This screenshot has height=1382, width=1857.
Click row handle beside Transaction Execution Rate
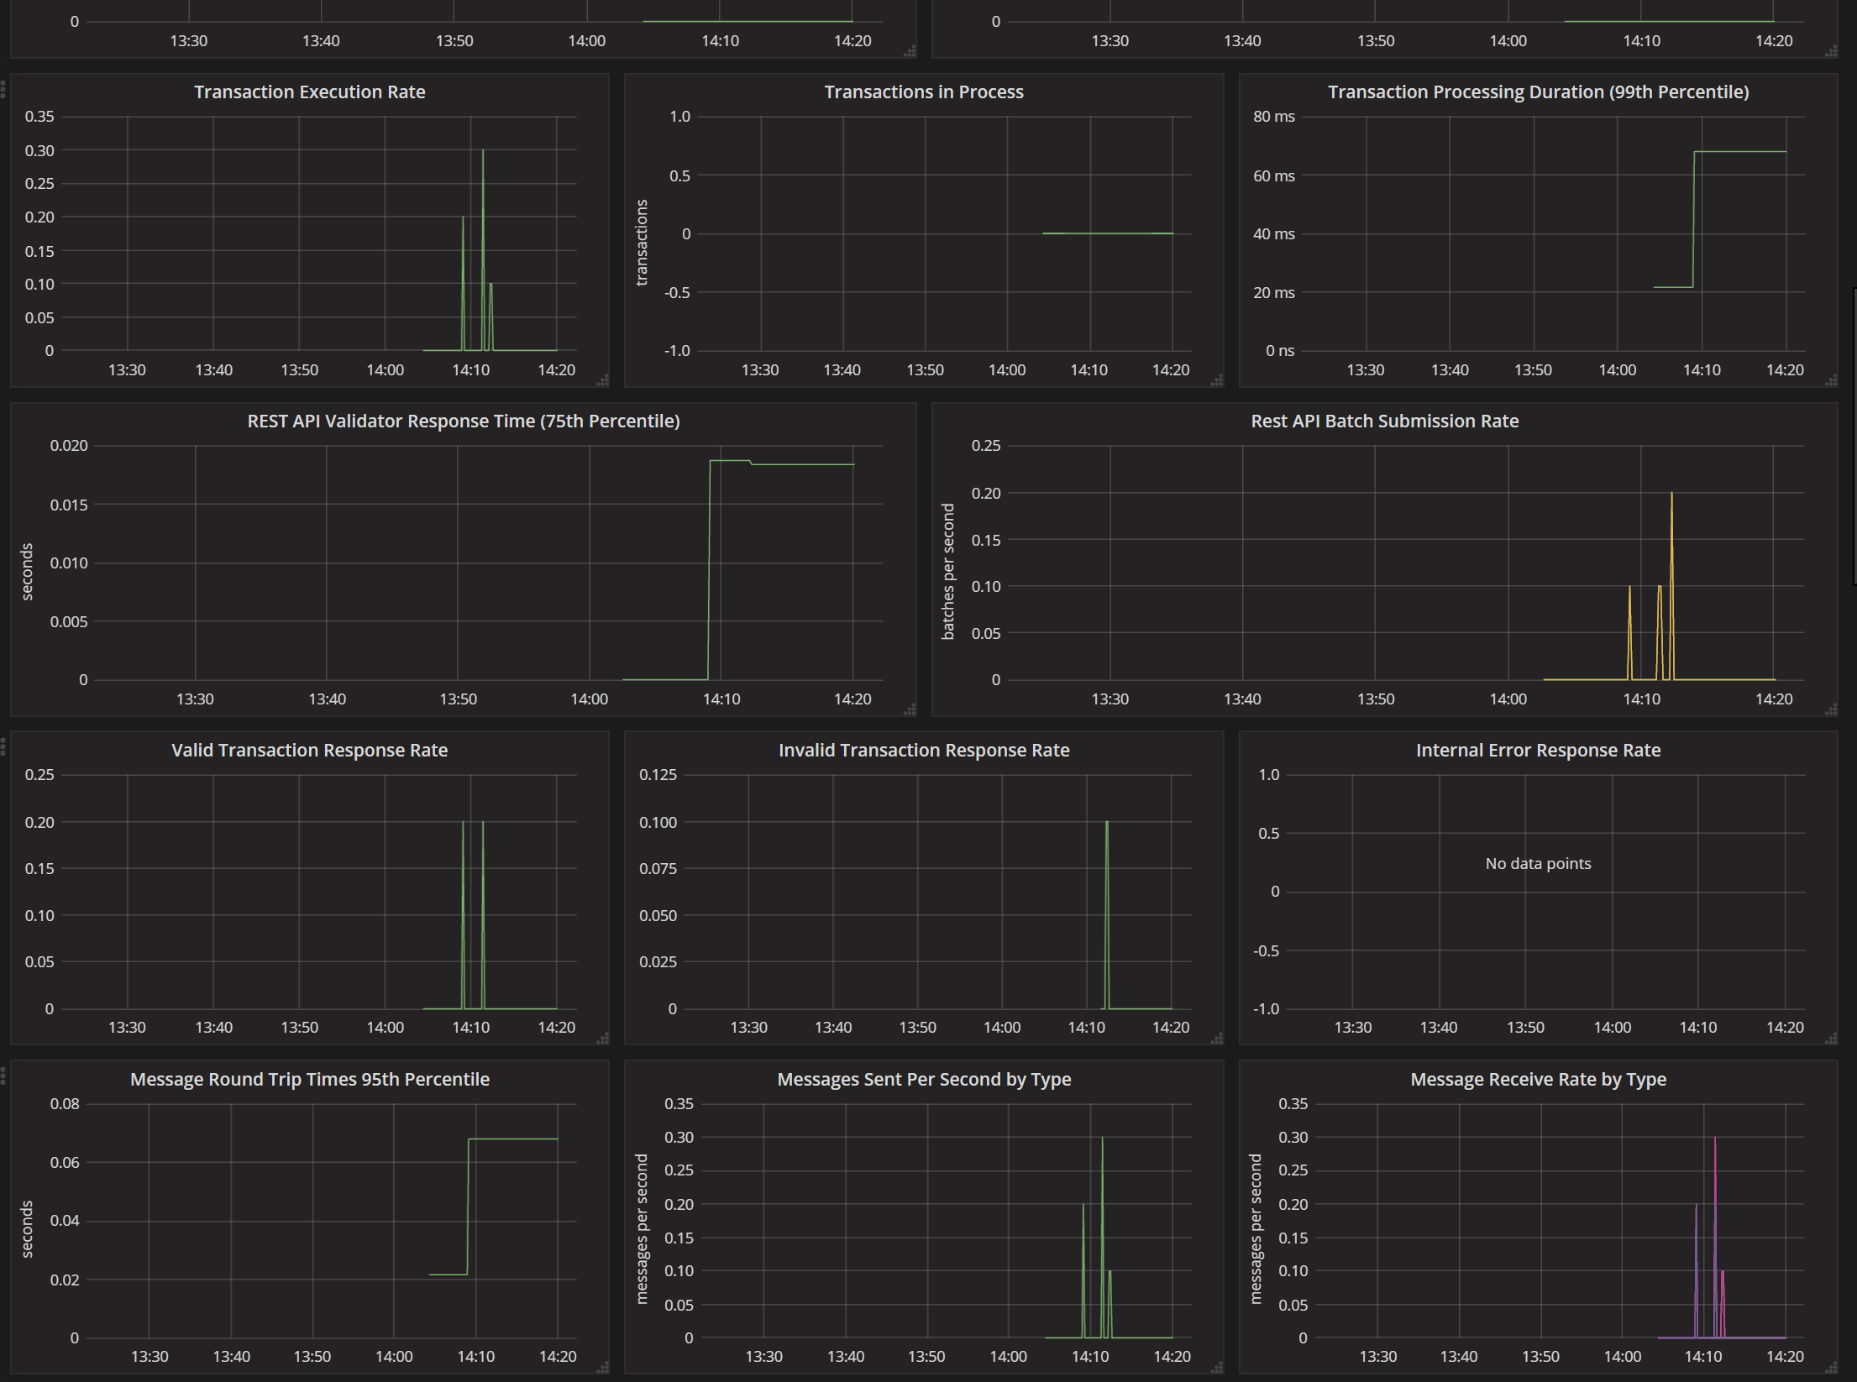(3, 87)
